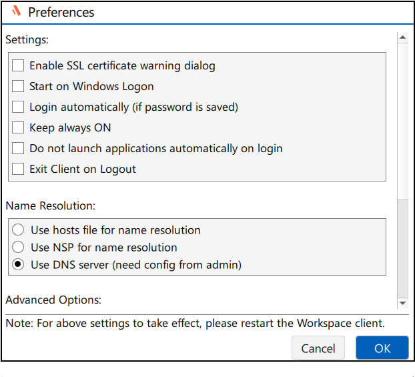The height and width of the screenshot is (377, 415).
Task: Select the Use DNS server radio button
Action: (x=18, y=264)
